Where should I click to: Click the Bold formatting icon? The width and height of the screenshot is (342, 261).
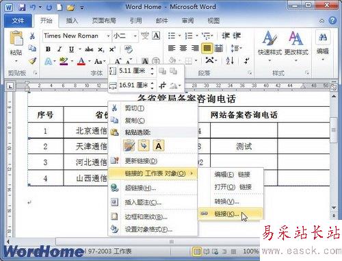[48, 49]
